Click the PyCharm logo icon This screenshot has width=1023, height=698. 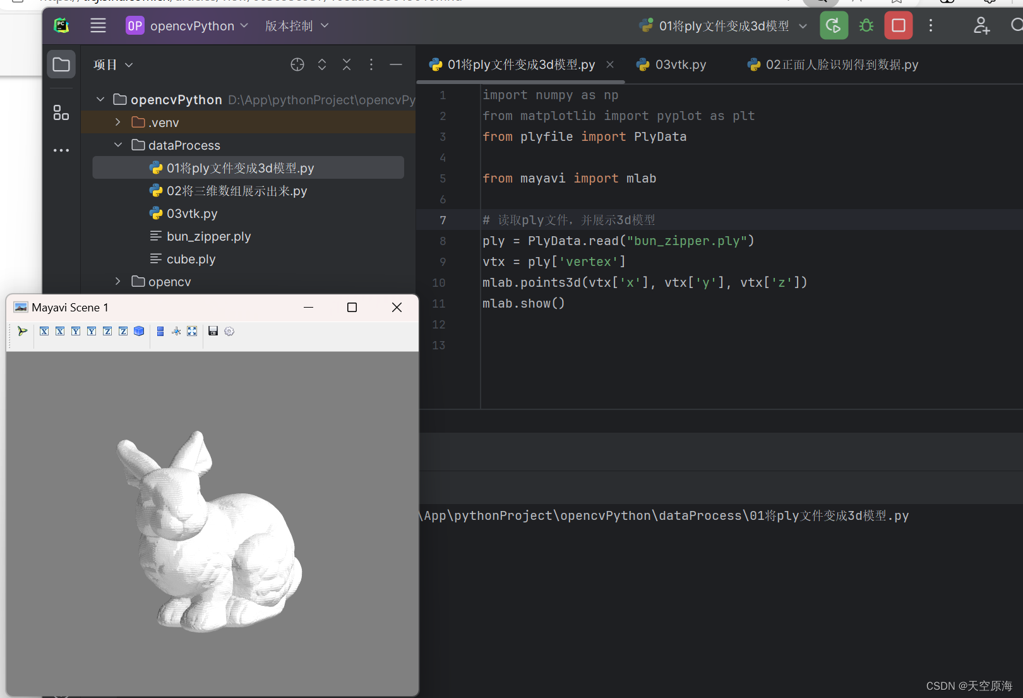click(61, 25)
